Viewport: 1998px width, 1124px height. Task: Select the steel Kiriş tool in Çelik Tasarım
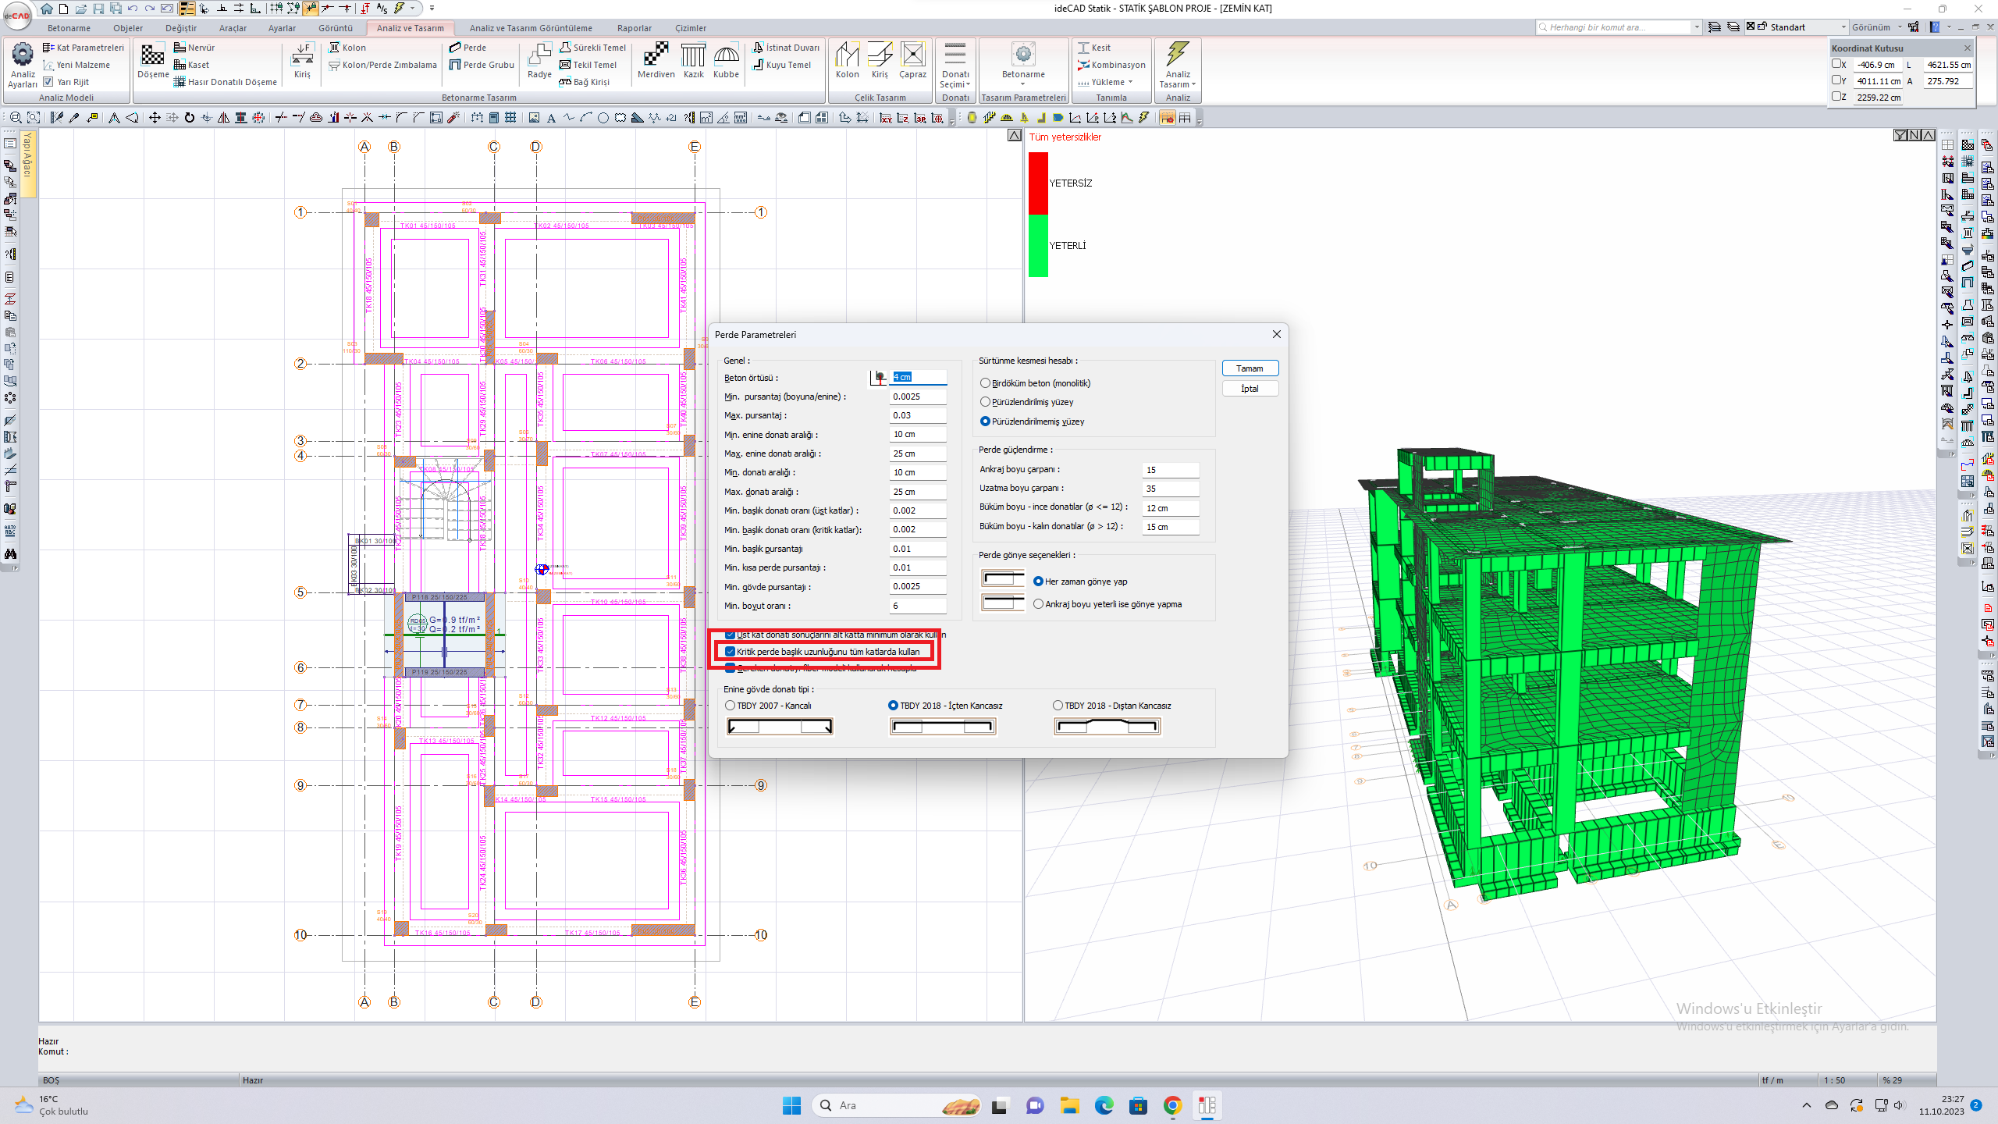[x=880, y=61]
